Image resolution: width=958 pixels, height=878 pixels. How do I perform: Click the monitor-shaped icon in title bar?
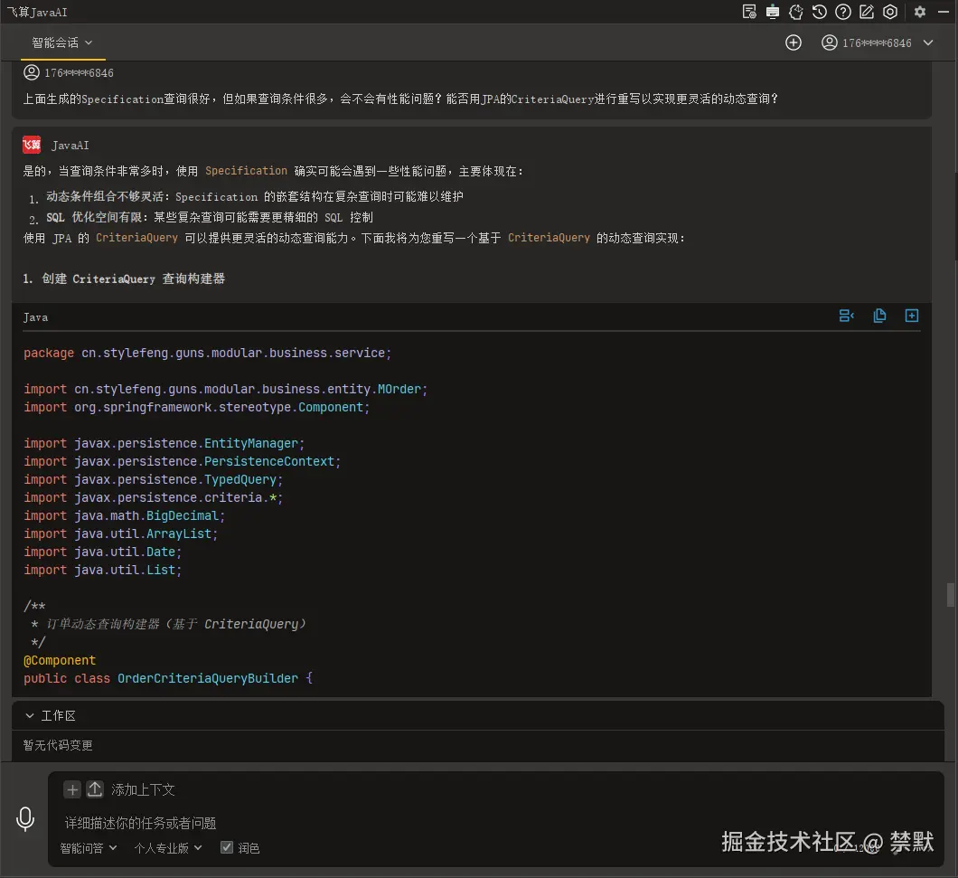(x=772, y=12)
